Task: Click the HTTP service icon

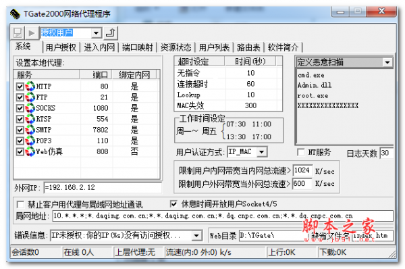Action: tap(30, 86)
